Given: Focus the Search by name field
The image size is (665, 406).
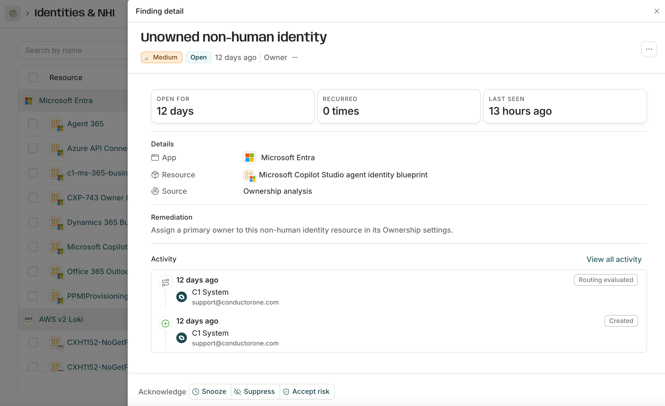Looking at the screenshot, I should [73, 50].
